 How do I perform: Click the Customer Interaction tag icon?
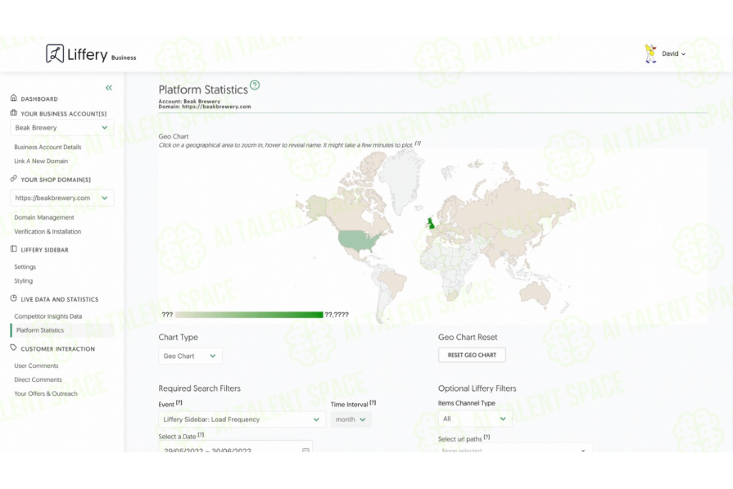pos(14,348)
